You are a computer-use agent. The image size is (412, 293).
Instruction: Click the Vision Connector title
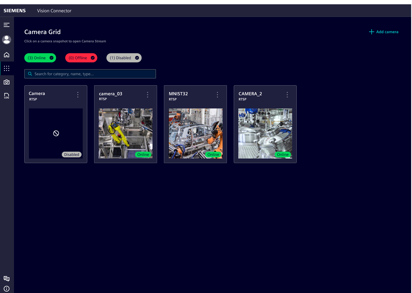[x=54, y=11]
